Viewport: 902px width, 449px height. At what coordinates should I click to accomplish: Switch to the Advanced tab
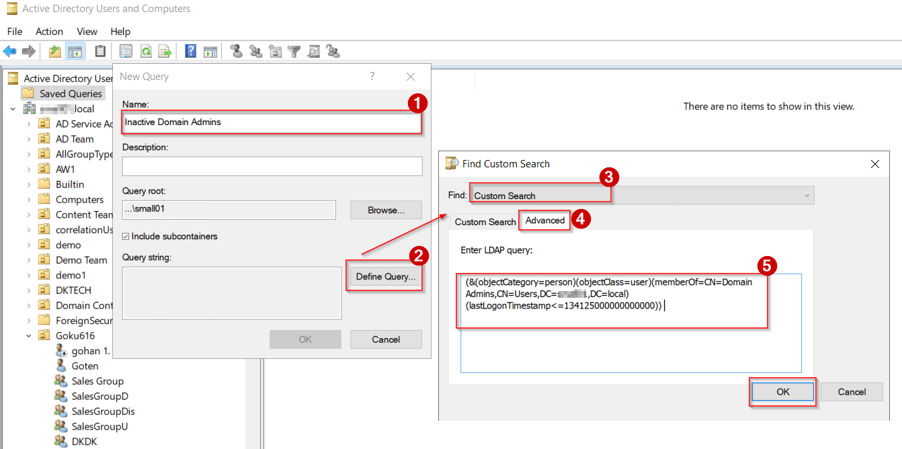545,220
